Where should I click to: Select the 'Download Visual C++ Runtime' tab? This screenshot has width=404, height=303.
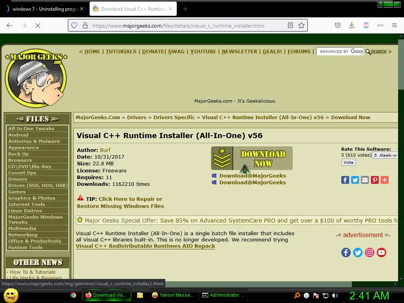tap(133, 9)
